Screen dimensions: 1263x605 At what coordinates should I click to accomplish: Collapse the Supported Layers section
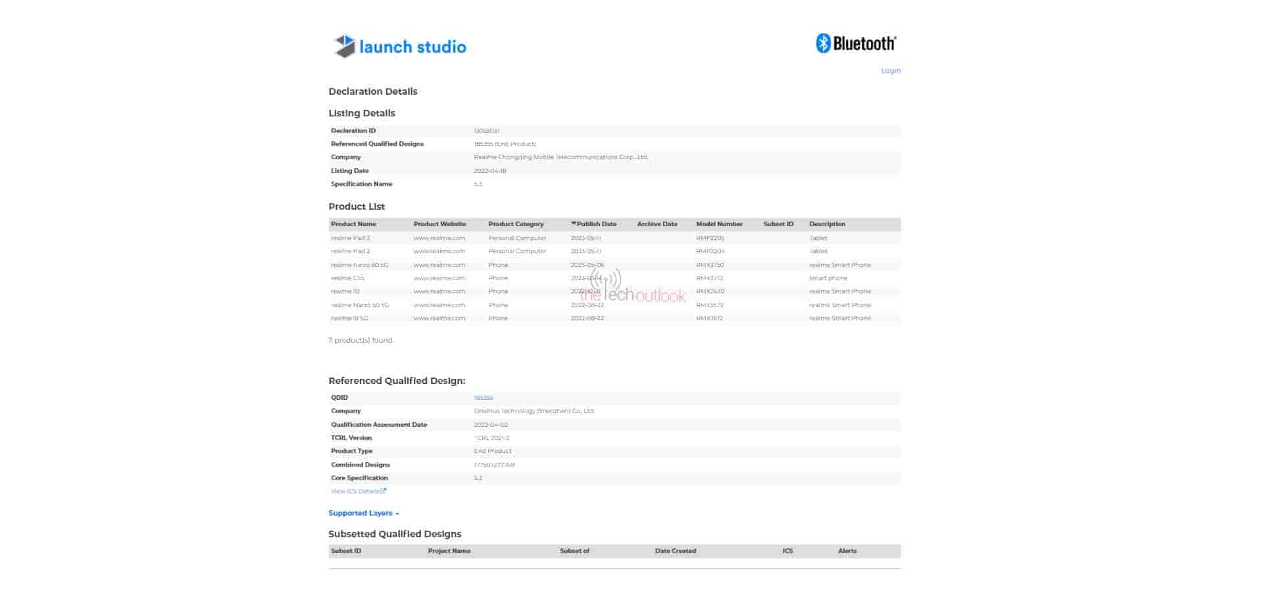363,513
